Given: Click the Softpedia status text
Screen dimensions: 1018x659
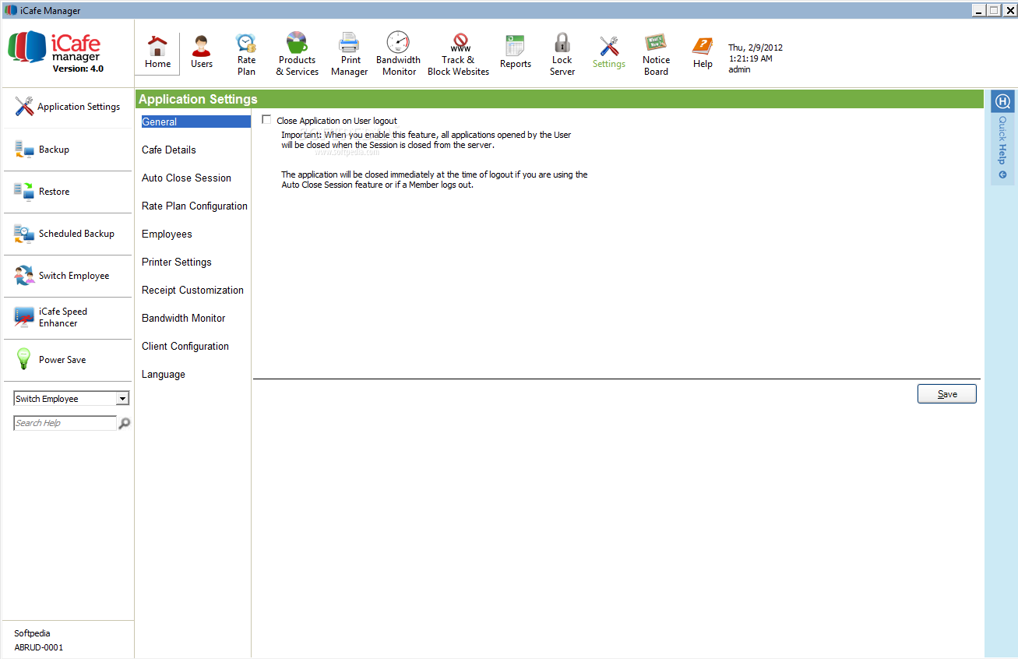Looking at the screenshot, I should 32,633.
